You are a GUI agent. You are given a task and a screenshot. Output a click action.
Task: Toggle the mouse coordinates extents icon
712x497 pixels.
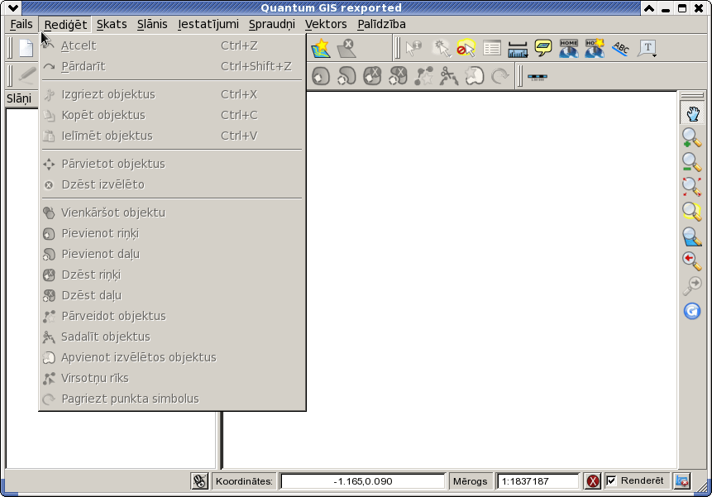point(199,481)
